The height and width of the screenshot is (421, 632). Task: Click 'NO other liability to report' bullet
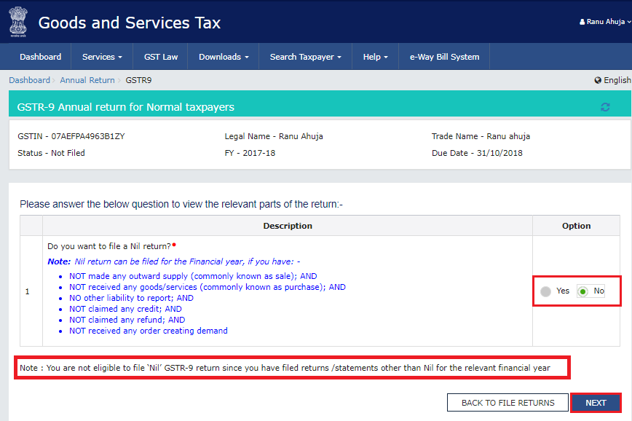click(131, 298)
